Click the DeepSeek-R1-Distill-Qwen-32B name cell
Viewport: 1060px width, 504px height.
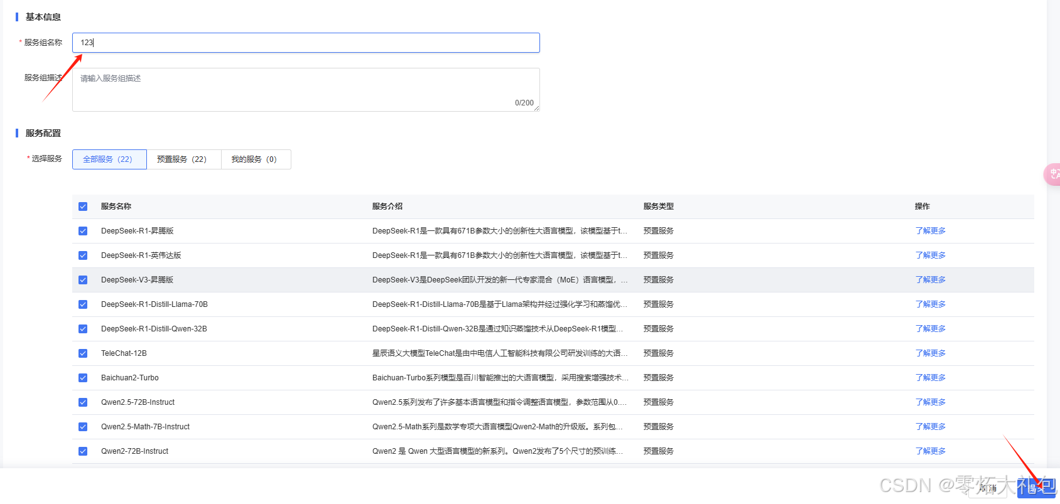(x=154, y=329)
